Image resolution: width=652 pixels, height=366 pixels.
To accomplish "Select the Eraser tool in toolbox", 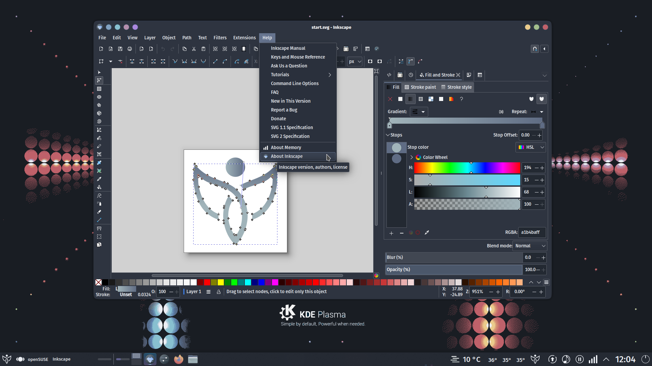I will coord(99,212).
